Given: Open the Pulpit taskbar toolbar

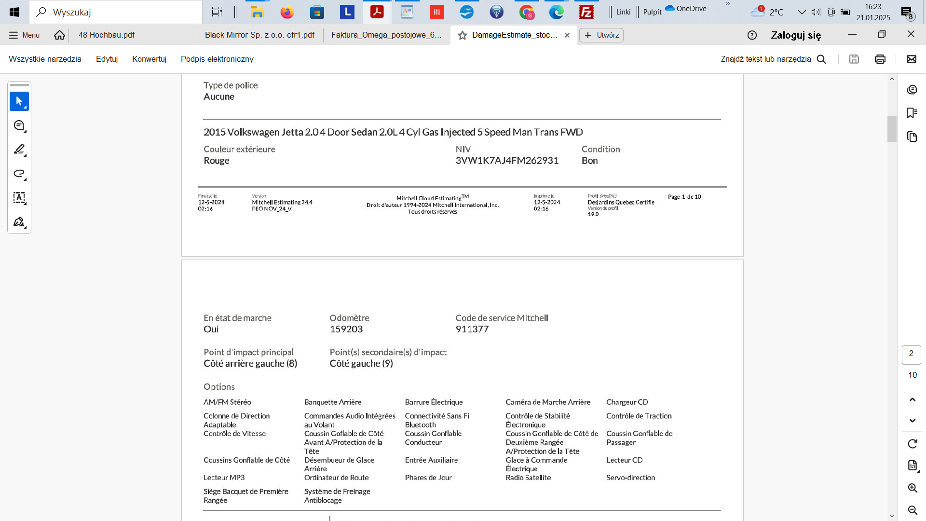Looking at the screenshot, I should 652,12.
